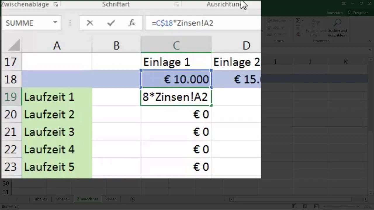Image resolution: width=374 pixels, height=210 pixels.
Task: Select the € 0 cell in row 22
Action: pyautogui.click(x=176, y=149)
